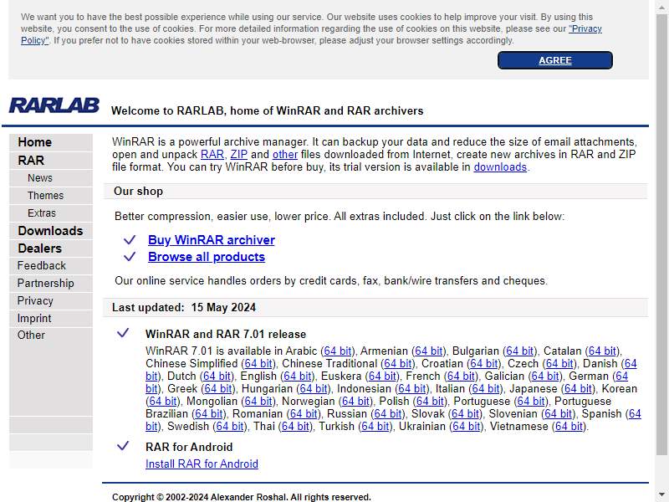The height and width of the screenshot is (502, 669).
Task: Open the RAR sidebar menu item
Action: pos(31,161)
